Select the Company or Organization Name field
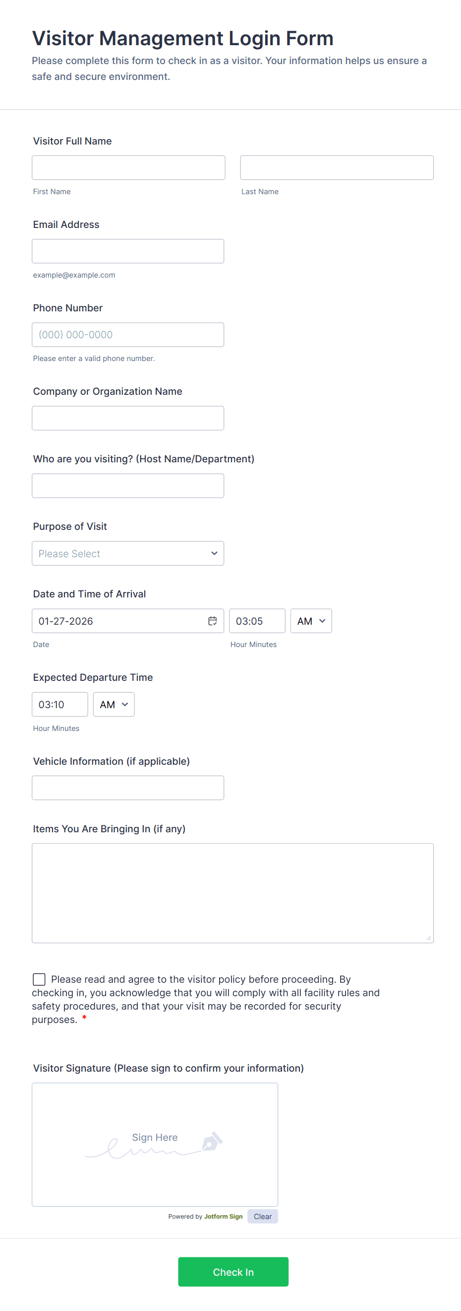461x1311 pixels. [128, 417]
